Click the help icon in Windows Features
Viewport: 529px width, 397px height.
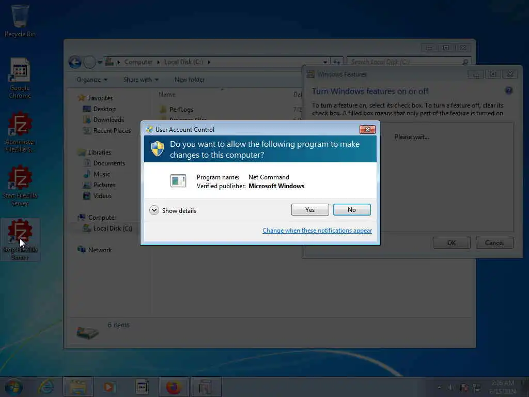(x=508, y=90)
